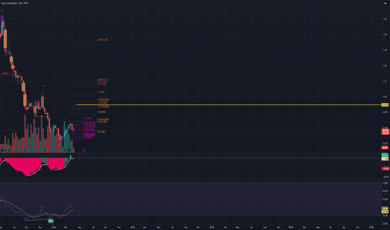Click the yellow RSI moving average value label

click(385, 212)
